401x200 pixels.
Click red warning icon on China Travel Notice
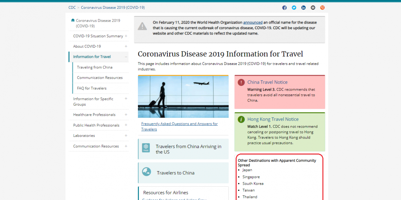(241, 82)
